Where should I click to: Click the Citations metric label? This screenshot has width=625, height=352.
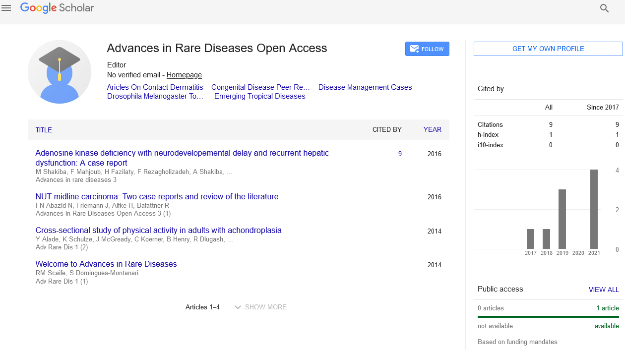490,125
